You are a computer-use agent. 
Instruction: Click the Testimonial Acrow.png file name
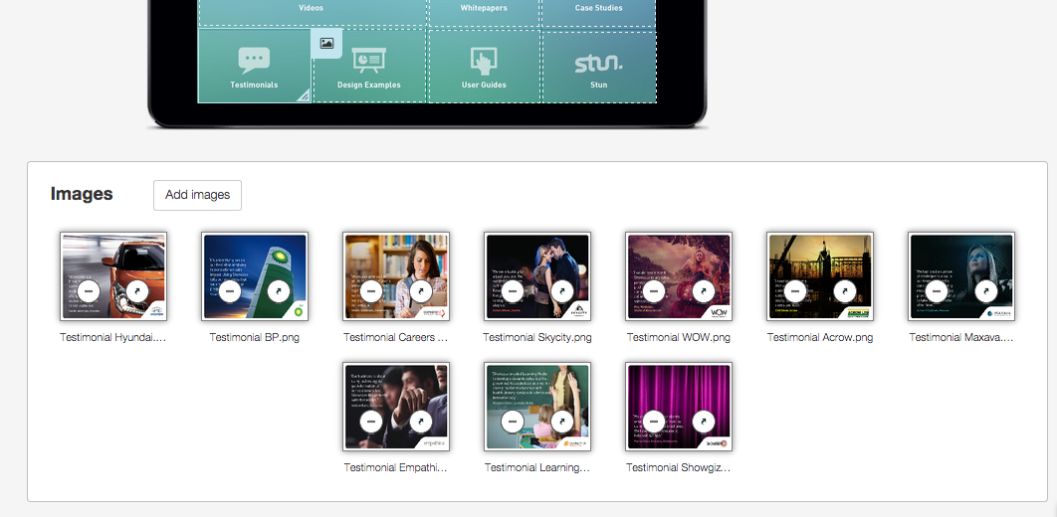820,337
